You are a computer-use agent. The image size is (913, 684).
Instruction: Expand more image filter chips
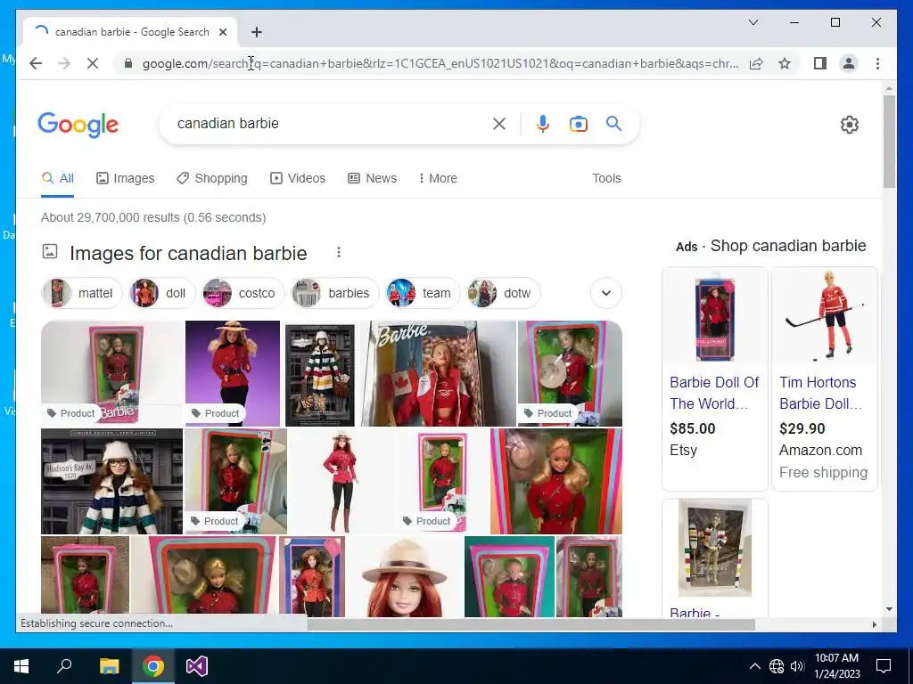click(606, 293)
